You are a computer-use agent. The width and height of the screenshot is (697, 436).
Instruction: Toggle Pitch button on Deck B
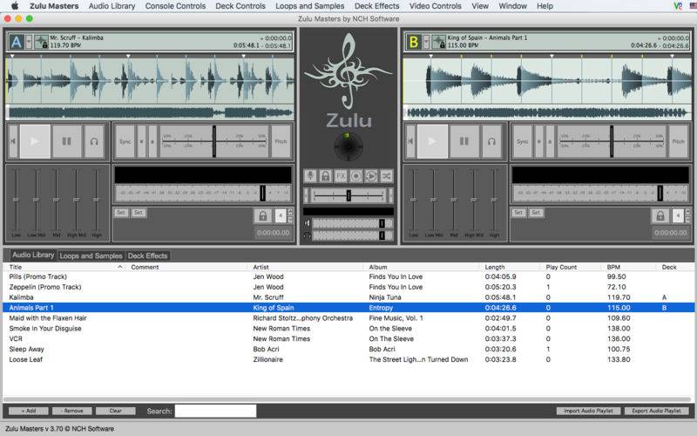click(679, 141)
